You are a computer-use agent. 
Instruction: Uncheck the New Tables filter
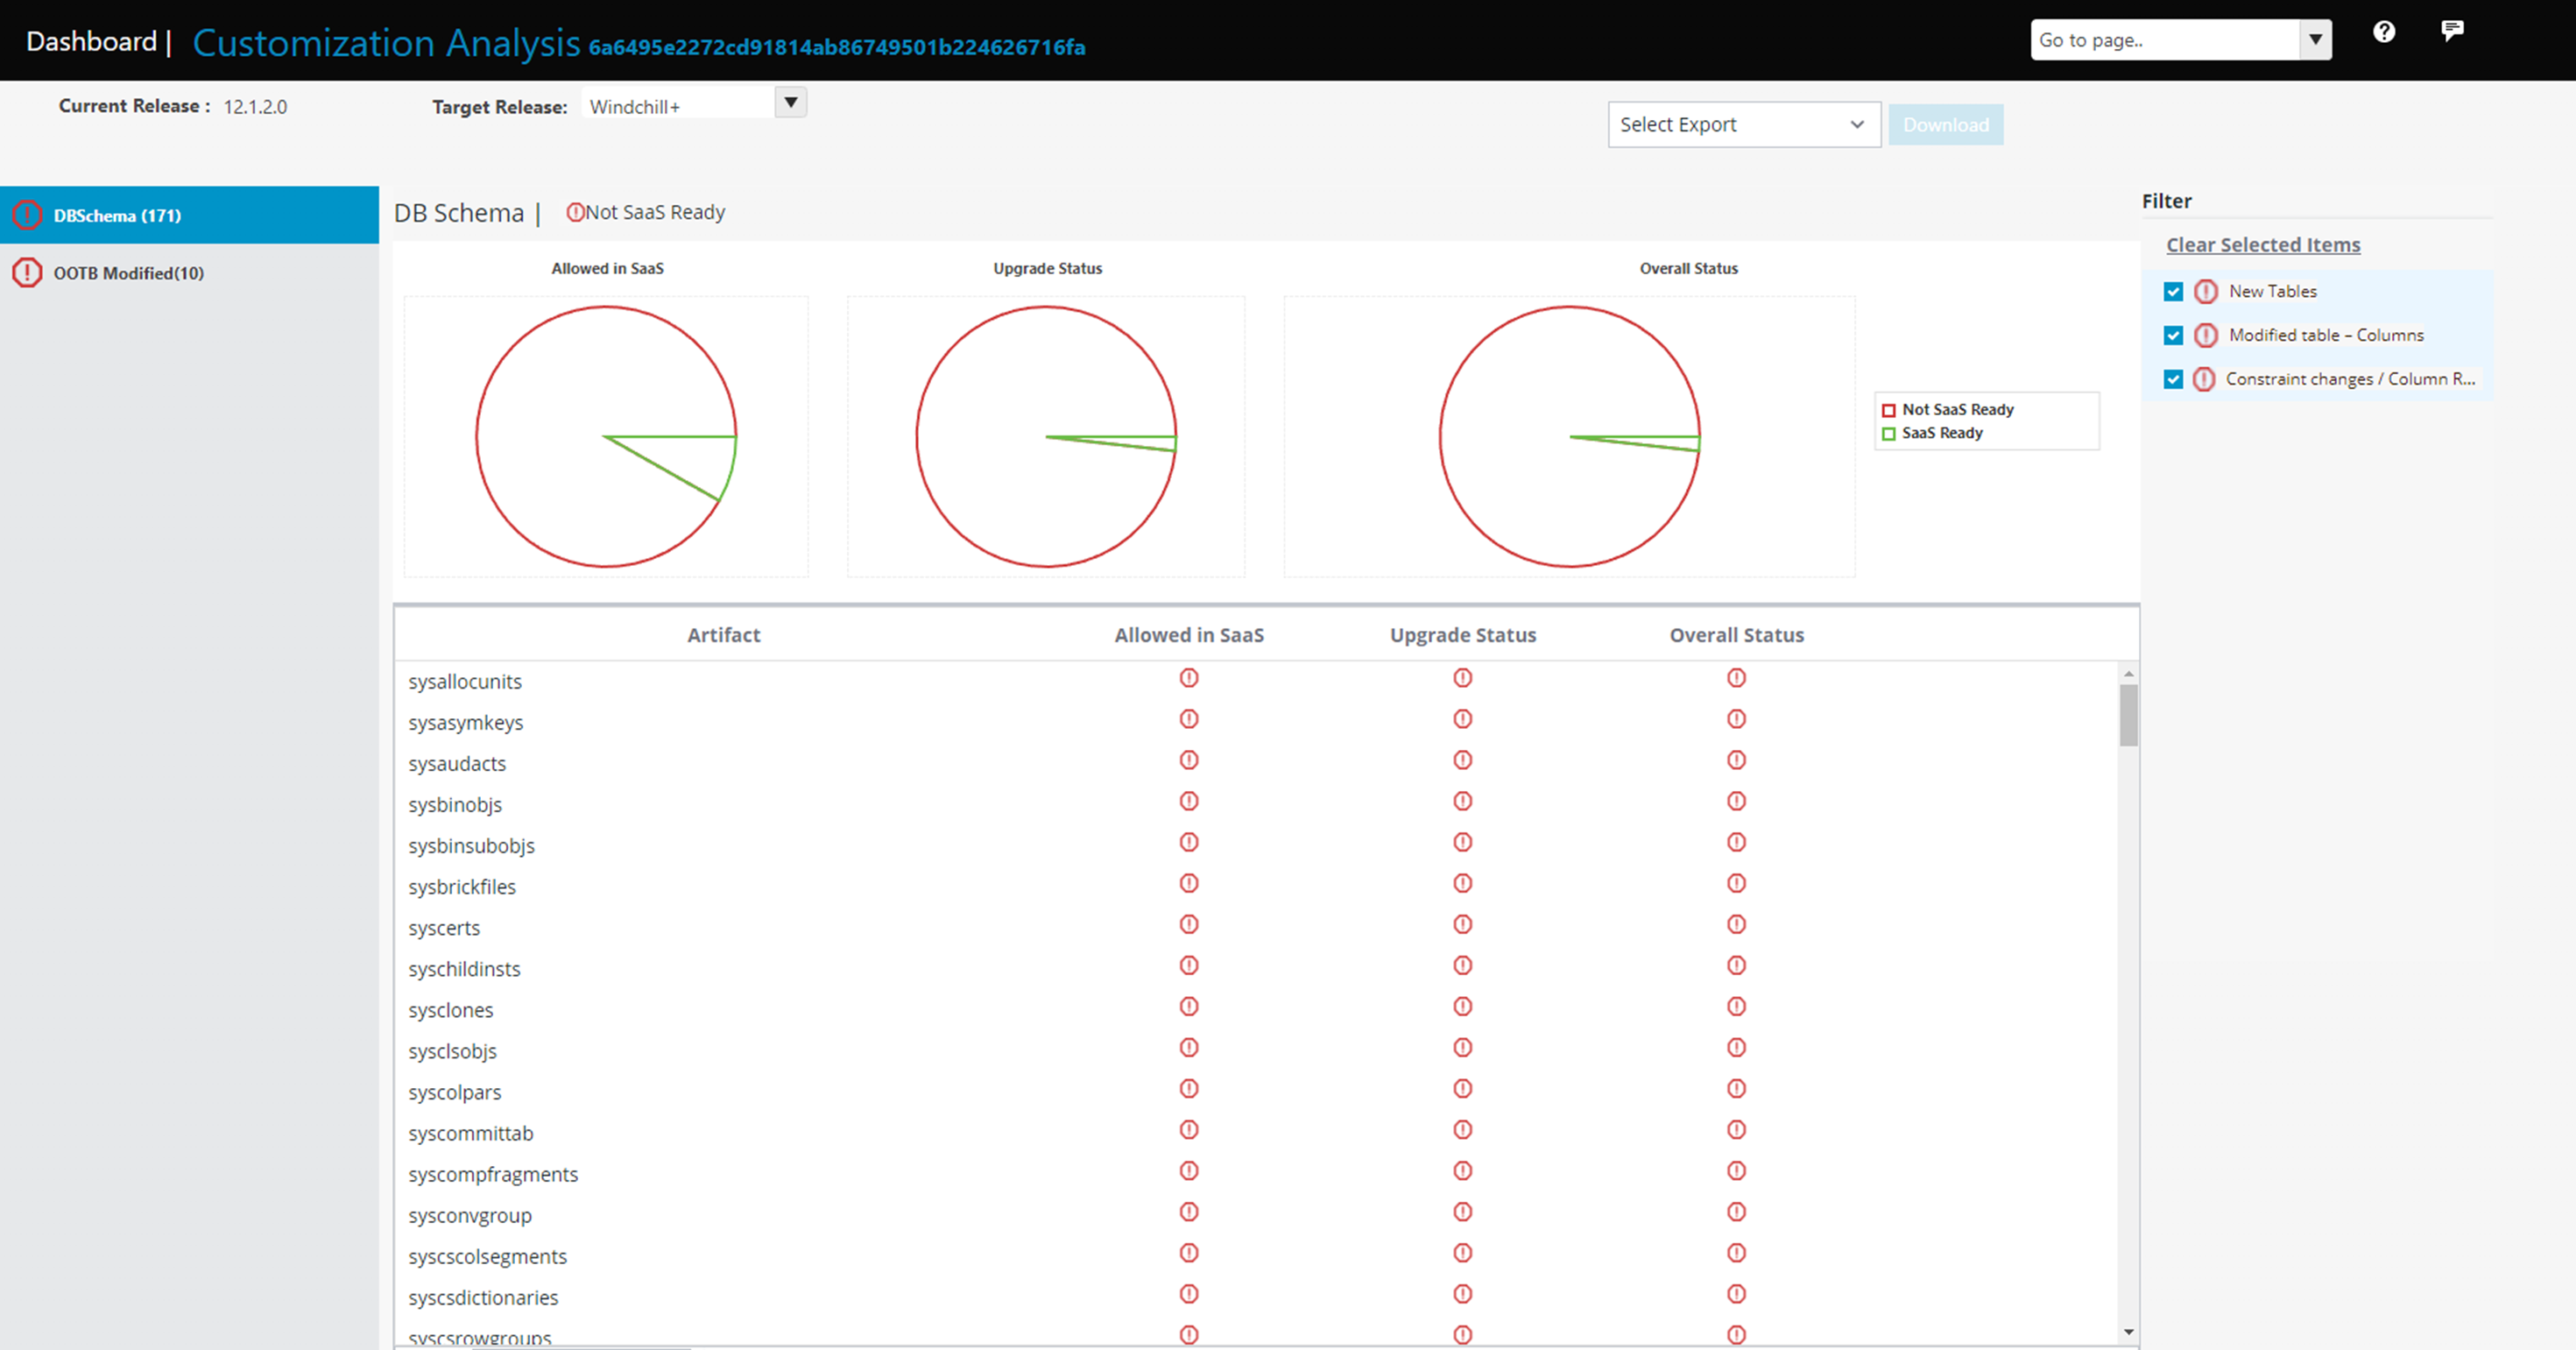coord(2173,291)
